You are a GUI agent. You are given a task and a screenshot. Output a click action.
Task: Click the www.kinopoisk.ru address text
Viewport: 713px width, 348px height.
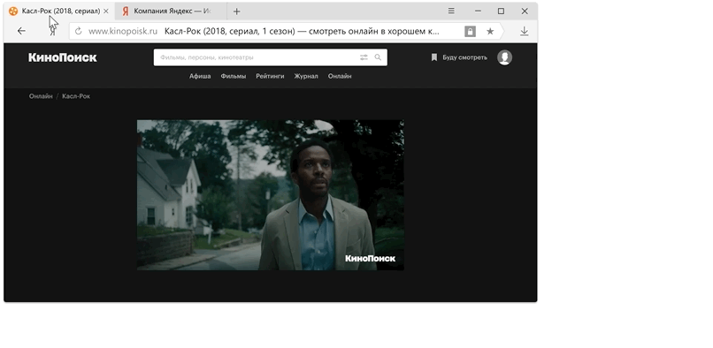(x=123, y=31)
